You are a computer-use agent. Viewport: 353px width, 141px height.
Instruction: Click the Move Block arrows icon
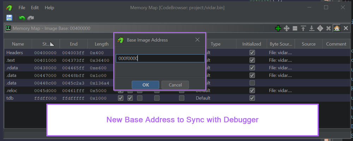[286, 28]
